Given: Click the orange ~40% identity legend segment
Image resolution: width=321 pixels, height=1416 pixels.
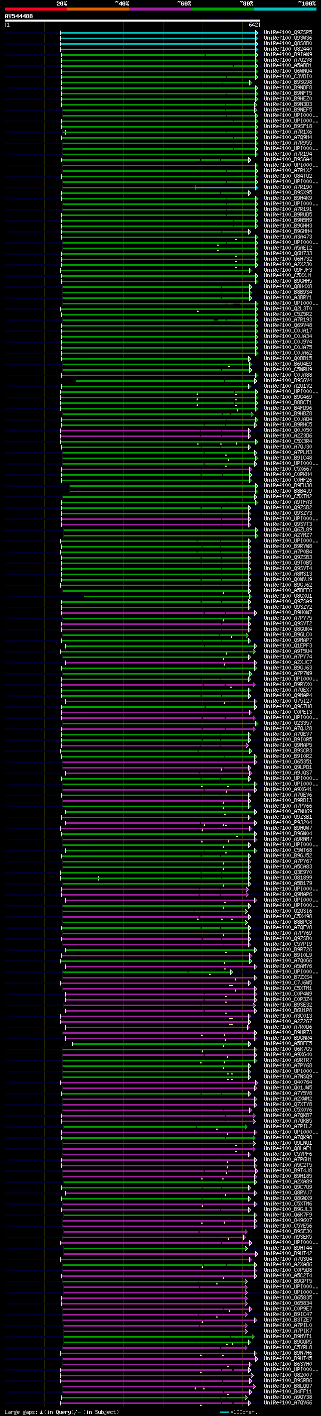Looking at the screenshot, I should tap(98, 9).
